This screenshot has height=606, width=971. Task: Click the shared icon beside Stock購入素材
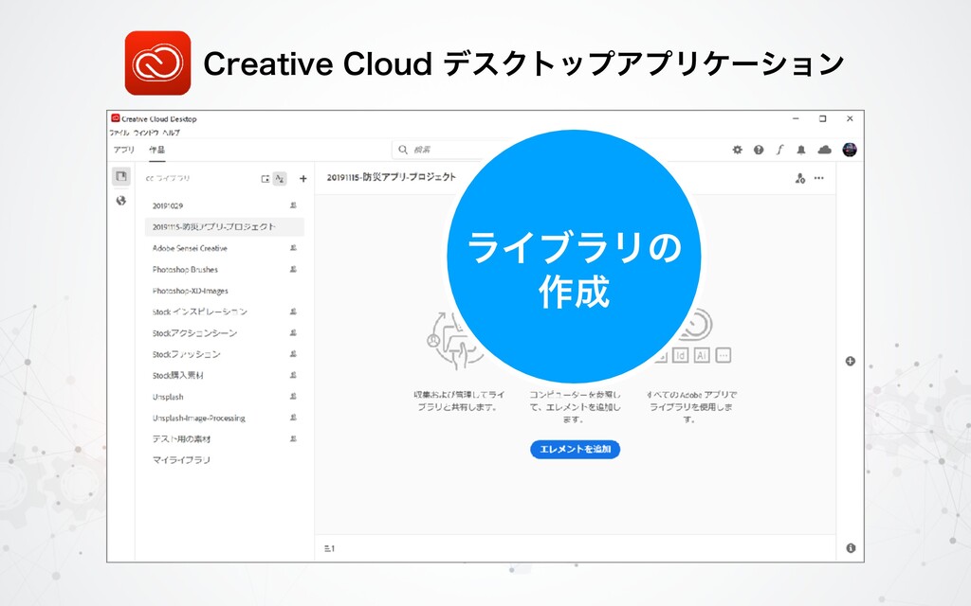coord(294,375)
